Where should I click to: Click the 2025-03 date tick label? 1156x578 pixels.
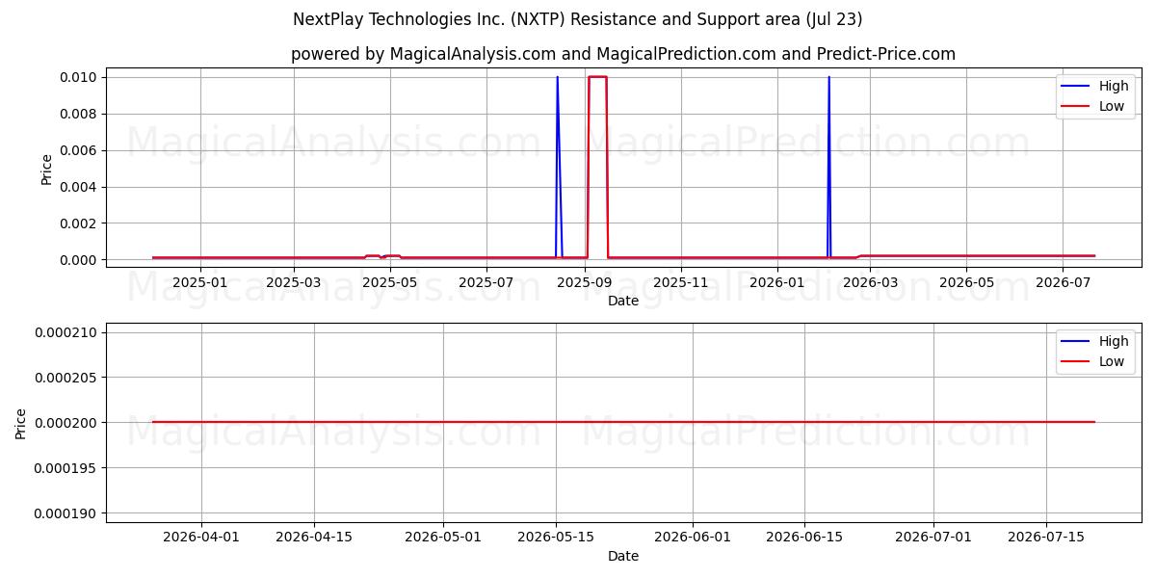click(x=294, y=283)
